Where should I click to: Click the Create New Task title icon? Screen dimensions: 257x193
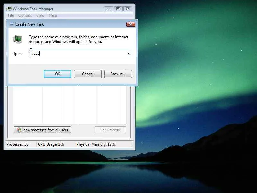(x=11, y=24)
